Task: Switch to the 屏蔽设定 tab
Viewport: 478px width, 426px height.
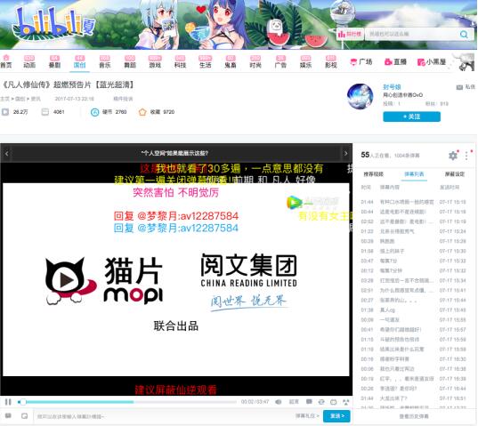Action: point(455,174)
